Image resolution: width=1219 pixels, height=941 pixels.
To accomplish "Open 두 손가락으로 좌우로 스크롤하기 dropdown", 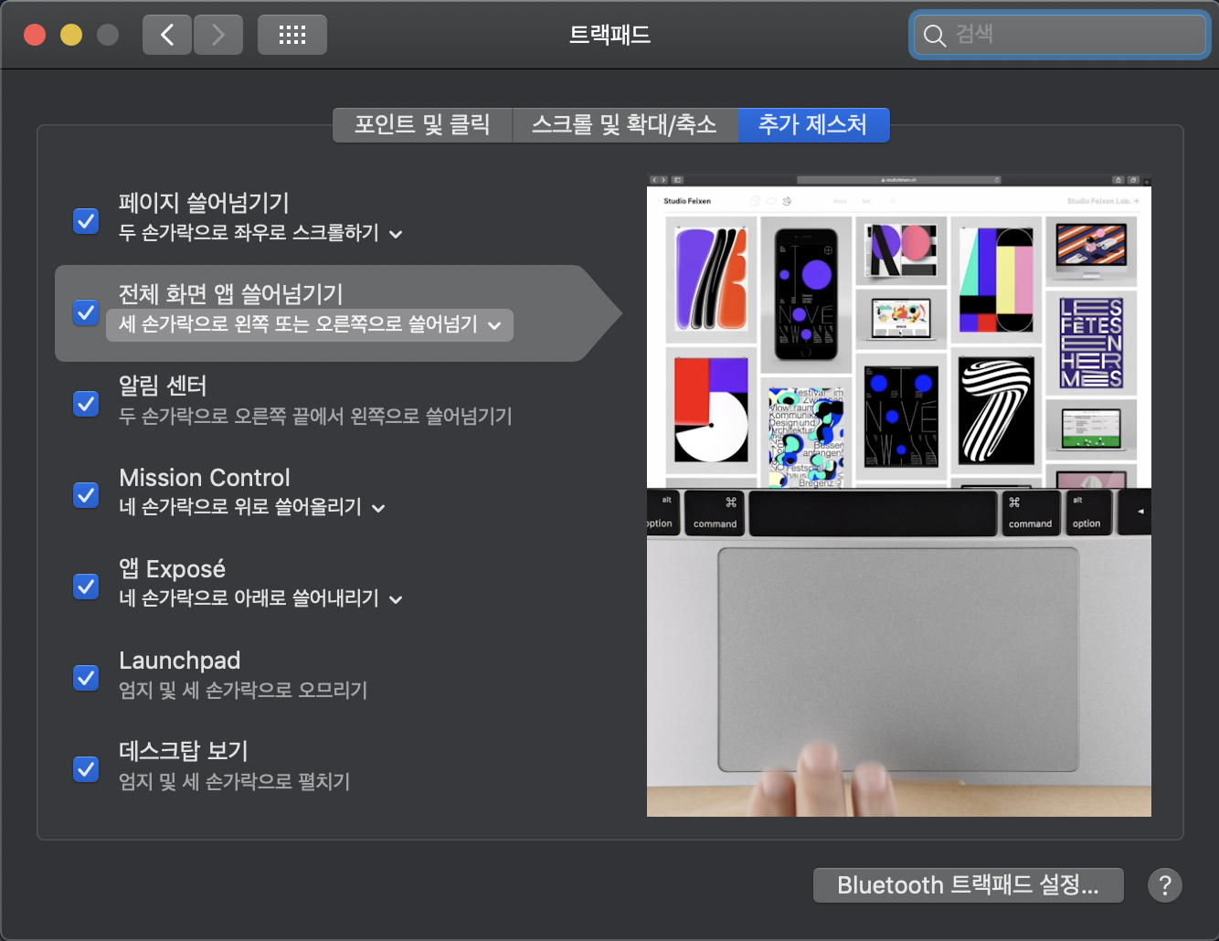I will pos(260,233).
